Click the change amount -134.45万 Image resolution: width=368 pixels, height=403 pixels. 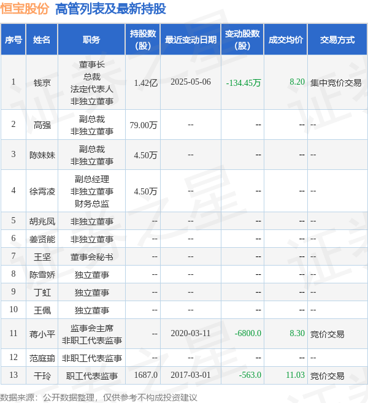243,83
